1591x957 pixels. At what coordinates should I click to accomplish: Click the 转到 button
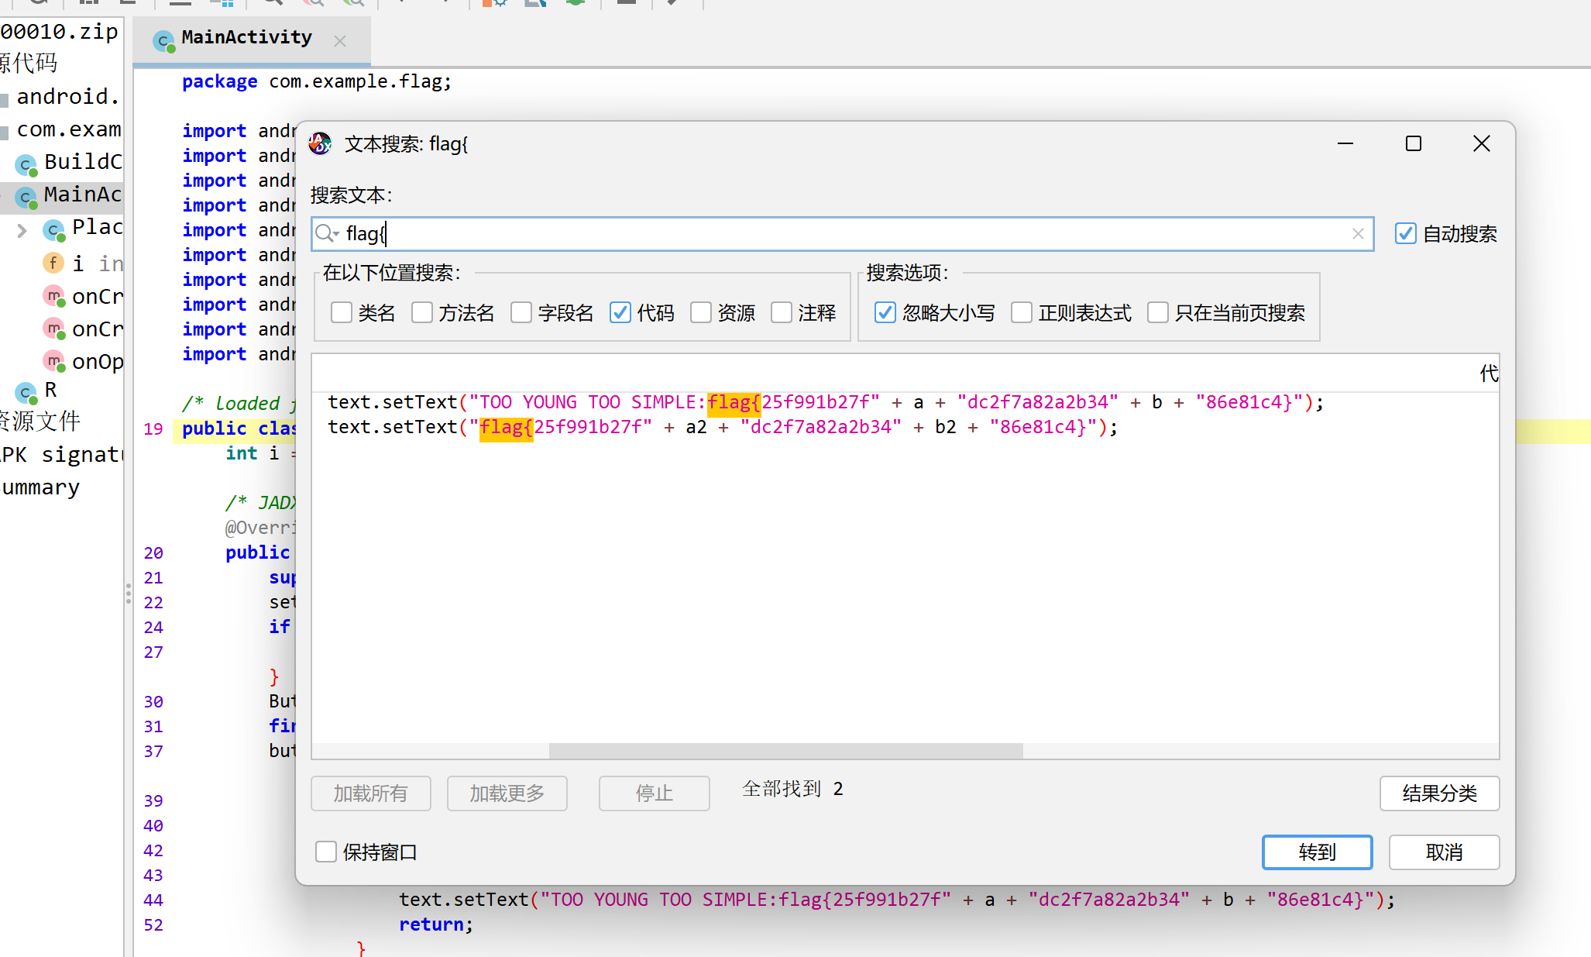click(1317, 852)
